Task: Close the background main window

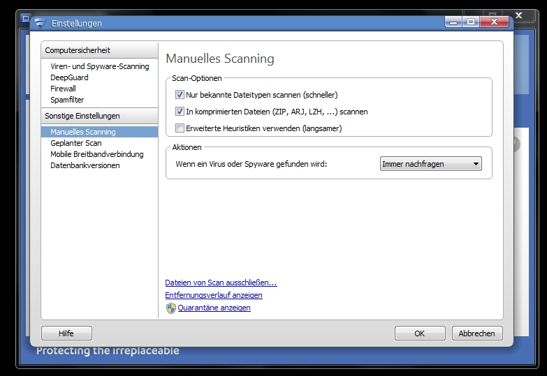Action: tap(519, 15)
